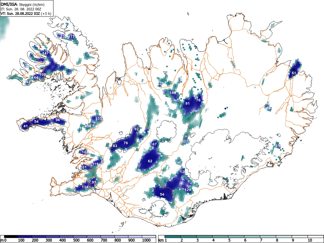
Task: Click the visibility value '142' on the map
Action: (85, 152)
